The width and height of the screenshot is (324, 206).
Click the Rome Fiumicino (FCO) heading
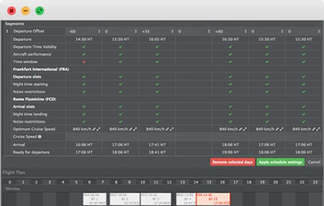point(35,99)
